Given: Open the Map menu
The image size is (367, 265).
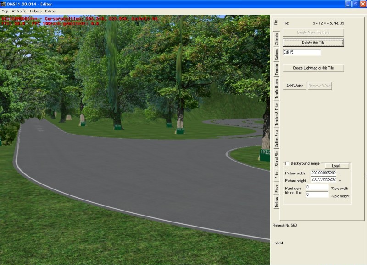Looking at the screenshot, I should [x=5, y=11].
